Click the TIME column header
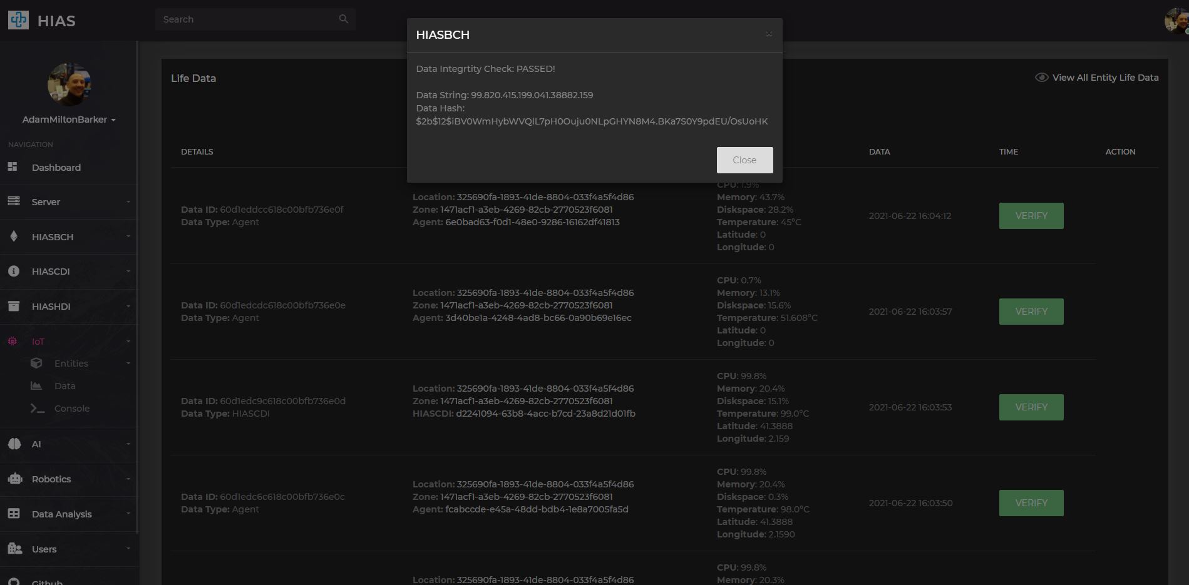Image resolution: width=1189 pixels, height=585 pixels. click(x=1008, y=152)
